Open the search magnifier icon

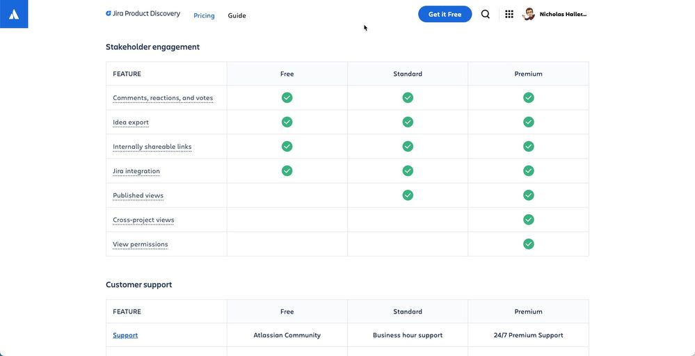coord(486,14)
